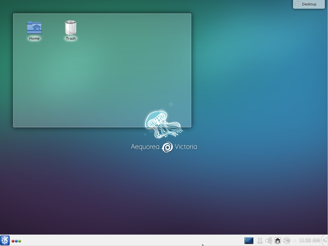This screenshot has height=246, width=328.
Task: Click the 11:53 AM clock
Action: click(309, 241)
